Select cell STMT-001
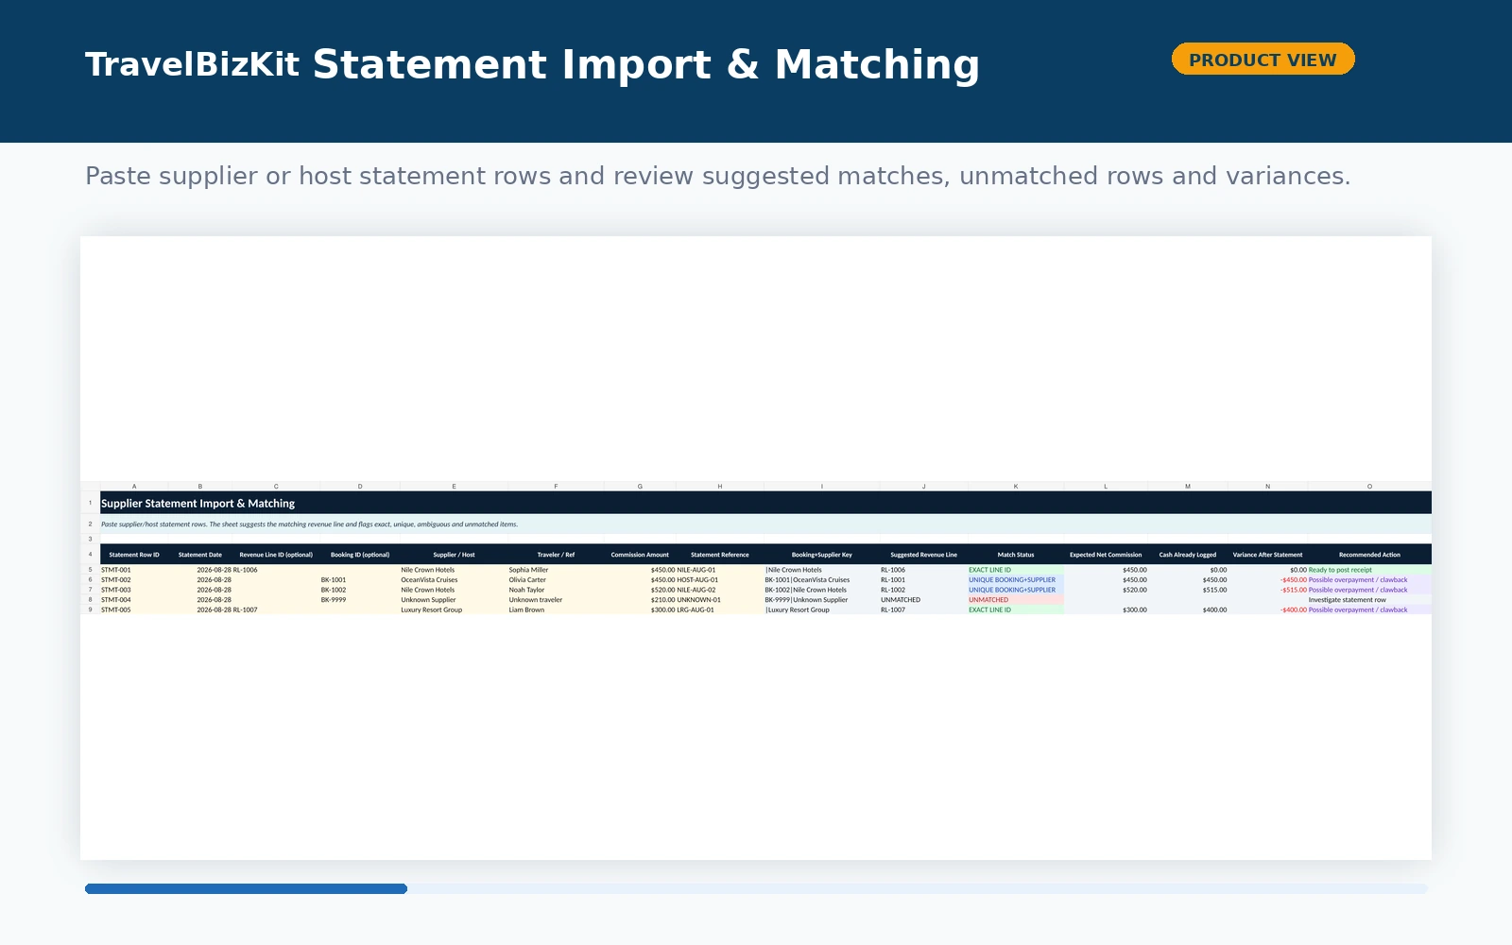This screenshot has height=945, width=1512. click(134, 570)
